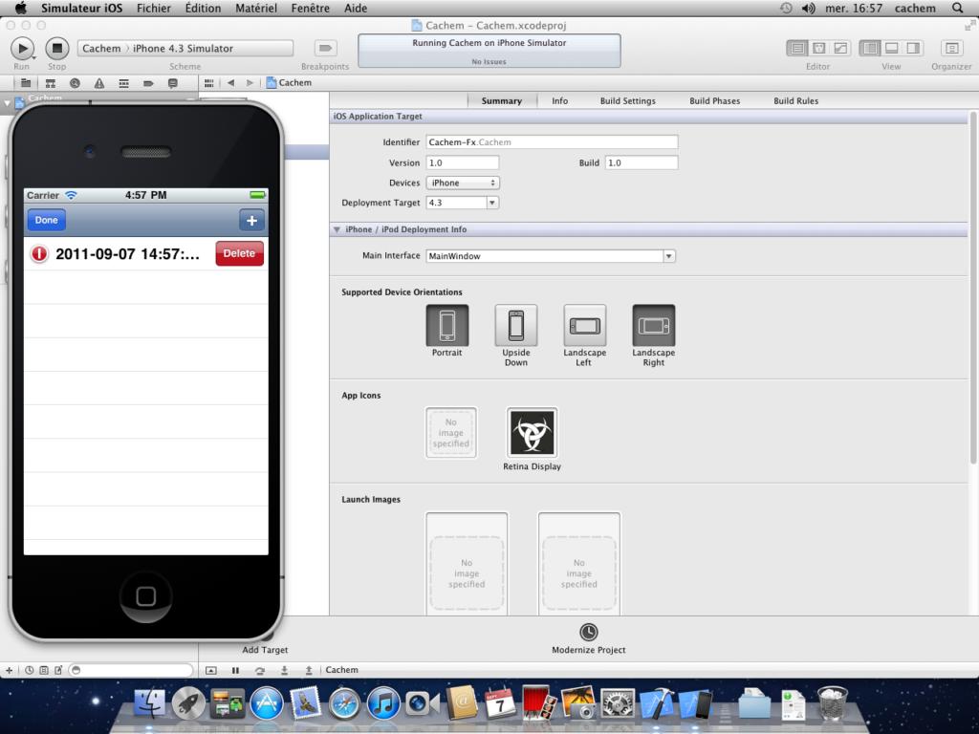Show the Issue navigator warning icon

click(x=99, y=83)
